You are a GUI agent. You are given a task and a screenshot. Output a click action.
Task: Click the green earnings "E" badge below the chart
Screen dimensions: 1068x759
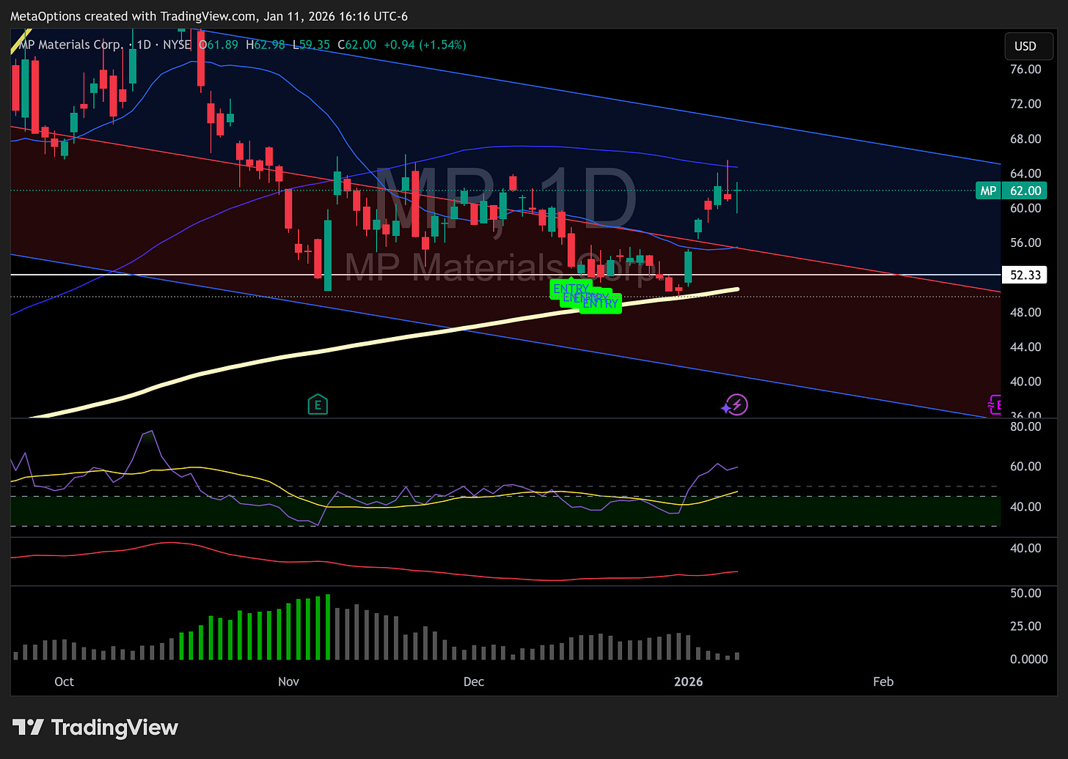(x=318, y=404)
